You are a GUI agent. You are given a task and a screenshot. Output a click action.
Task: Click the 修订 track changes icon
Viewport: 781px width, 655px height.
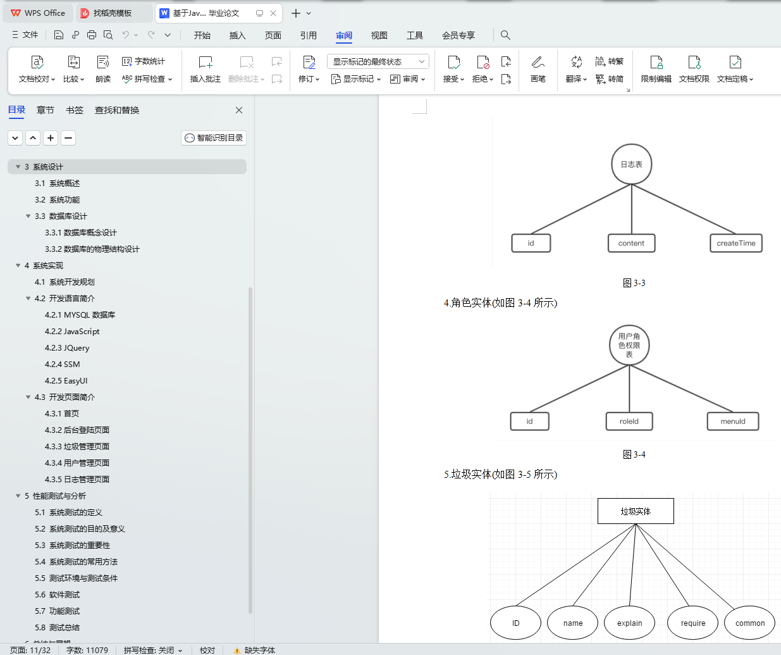tap(309, 62)
